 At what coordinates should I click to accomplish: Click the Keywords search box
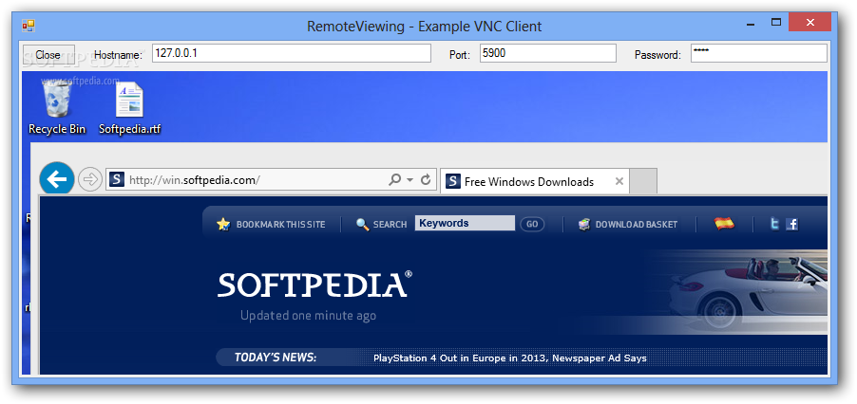[x=465, y=224]
